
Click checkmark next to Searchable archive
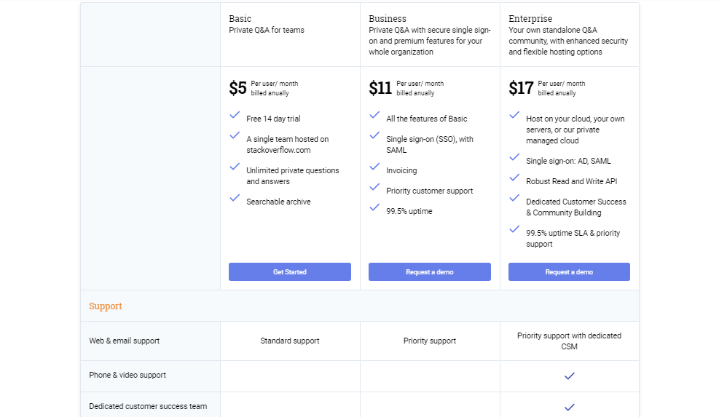pos(235,198)
